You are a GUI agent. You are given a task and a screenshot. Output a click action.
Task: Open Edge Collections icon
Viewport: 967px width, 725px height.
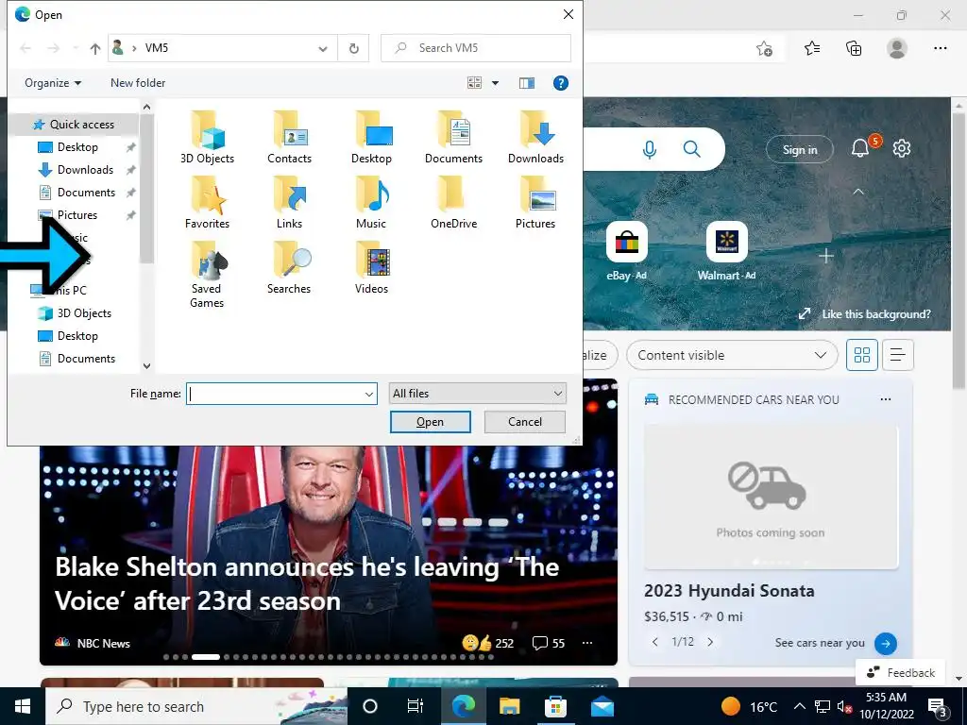click(854, 48)
